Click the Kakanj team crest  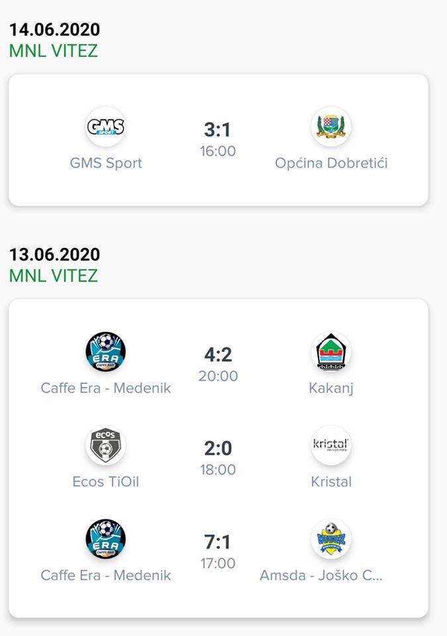(331, 352)
